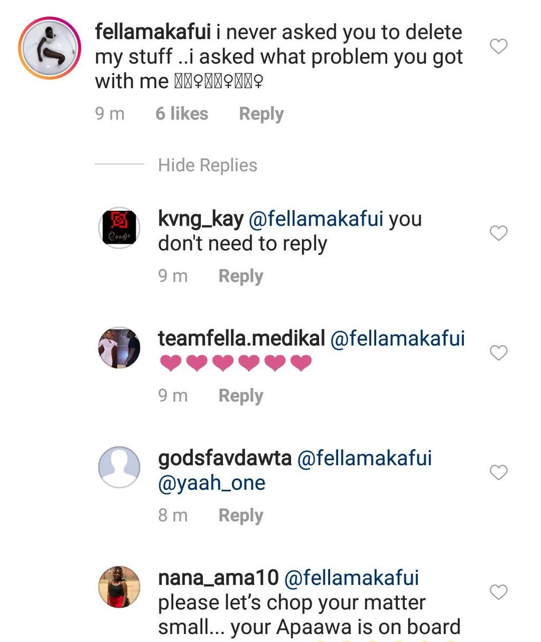Click kvng_kay's Quadjo logo avatar
This screenshot has width=541, height=642.
tap(119, 227)
